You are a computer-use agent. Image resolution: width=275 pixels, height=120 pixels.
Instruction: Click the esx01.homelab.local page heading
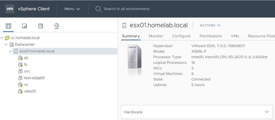click(x=159, y=25)
